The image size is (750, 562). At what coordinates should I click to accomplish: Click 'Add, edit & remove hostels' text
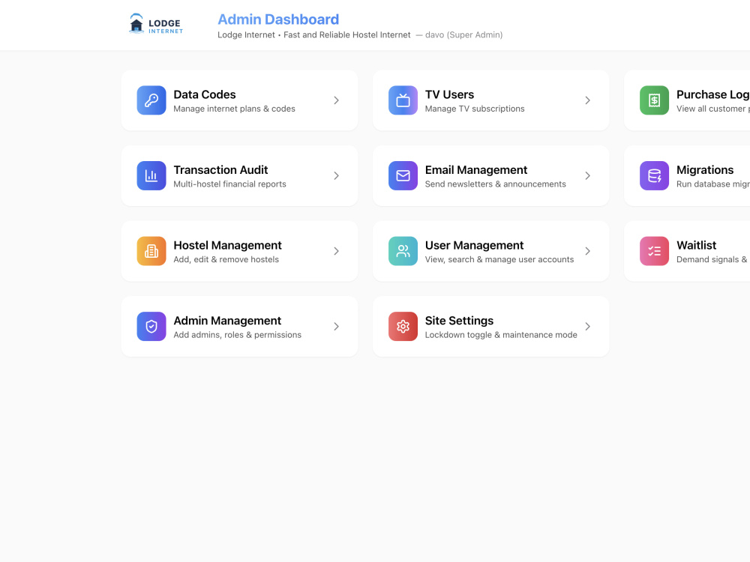pyautogui.click(x=226, y=259)
